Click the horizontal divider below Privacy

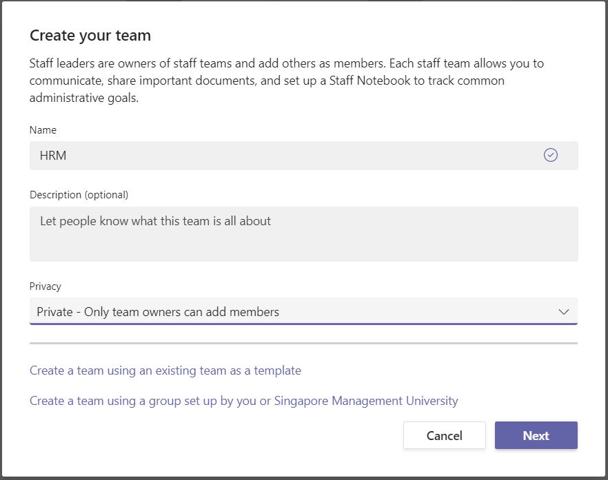pyautogui.click(x=303, y=343)
